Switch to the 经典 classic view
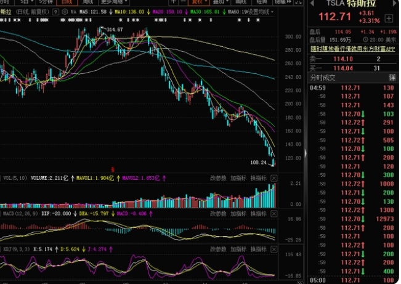The image size is (401, 284). [x=262, y=2]
